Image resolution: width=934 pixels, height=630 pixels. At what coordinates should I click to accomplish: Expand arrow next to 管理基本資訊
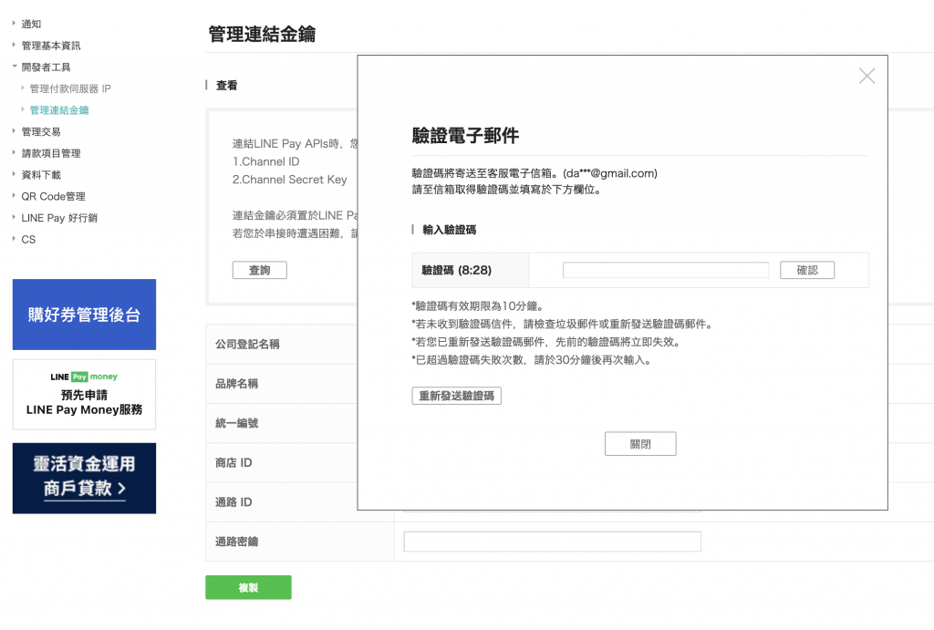(x=14, y=45)
